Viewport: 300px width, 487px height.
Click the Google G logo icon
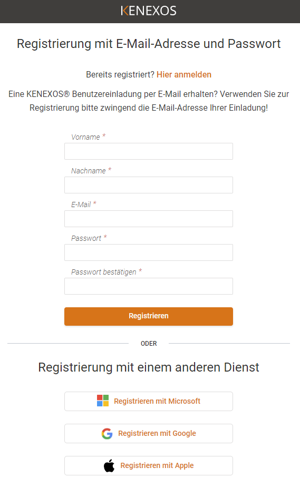tap(107, 433)
